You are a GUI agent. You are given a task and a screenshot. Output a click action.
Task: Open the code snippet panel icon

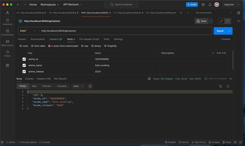click(239, 21)
